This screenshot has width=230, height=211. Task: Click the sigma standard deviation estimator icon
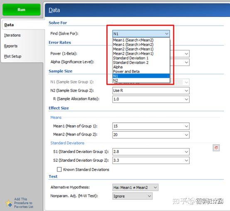tap(216, 148)
